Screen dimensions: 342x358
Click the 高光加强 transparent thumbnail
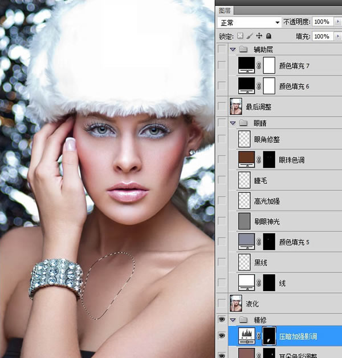(244, 200)
